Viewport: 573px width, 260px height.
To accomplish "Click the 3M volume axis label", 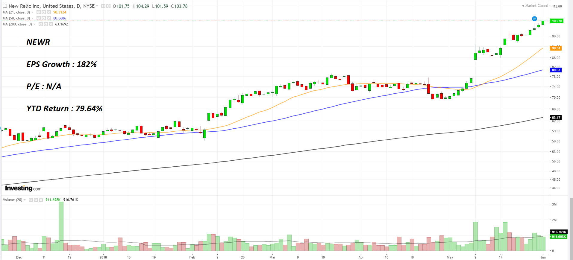I will click(554, 204).
